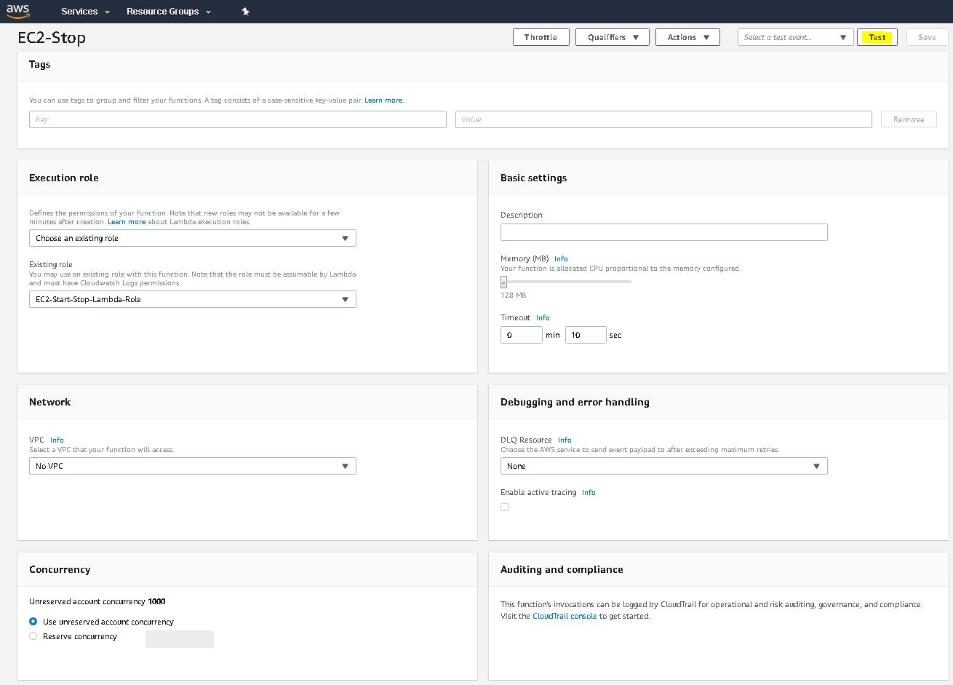Click the pin shortcut icon in navbar
Viewport: 953px width, 685px height.
[x=245, y=12]
